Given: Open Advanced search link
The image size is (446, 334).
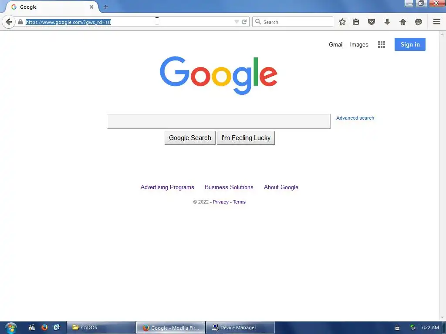Looking at the screenshot, I should (x=355, y=118).
